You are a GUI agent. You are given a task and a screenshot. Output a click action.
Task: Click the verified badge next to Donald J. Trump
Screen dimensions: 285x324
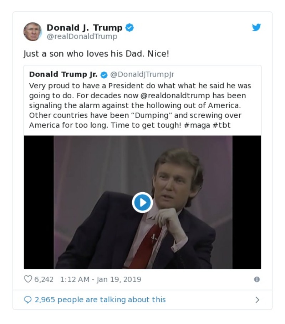pos(129,26)
